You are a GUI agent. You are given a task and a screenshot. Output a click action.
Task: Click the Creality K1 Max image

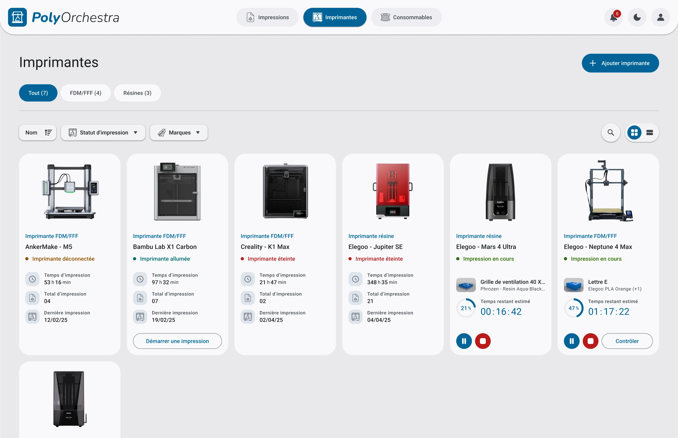(x=285, y=191)
